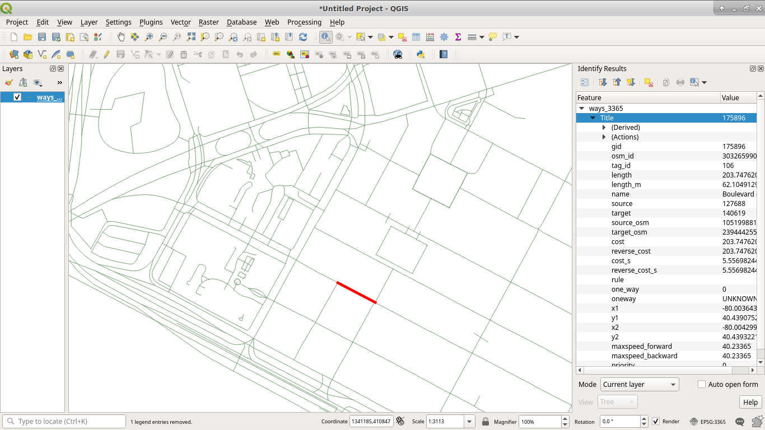Click the EPSG:3365 CRS button
The width and height of the screenshot is (765, 430).
(x=708, y=422)
